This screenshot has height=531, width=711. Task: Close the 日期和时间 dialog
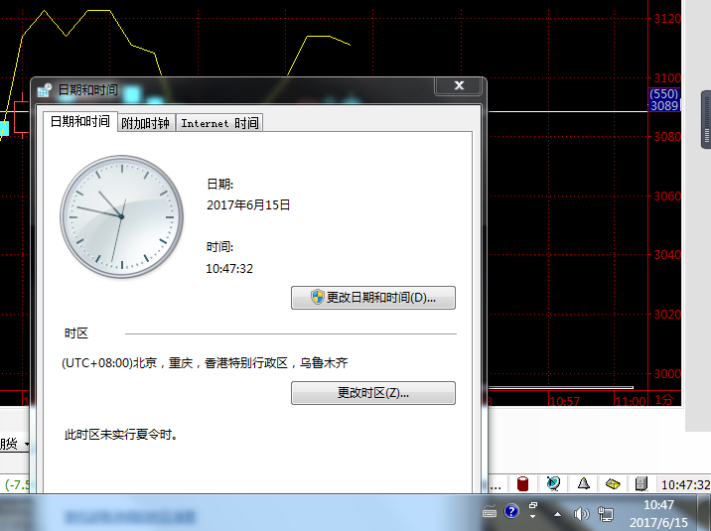pos(459,85)
